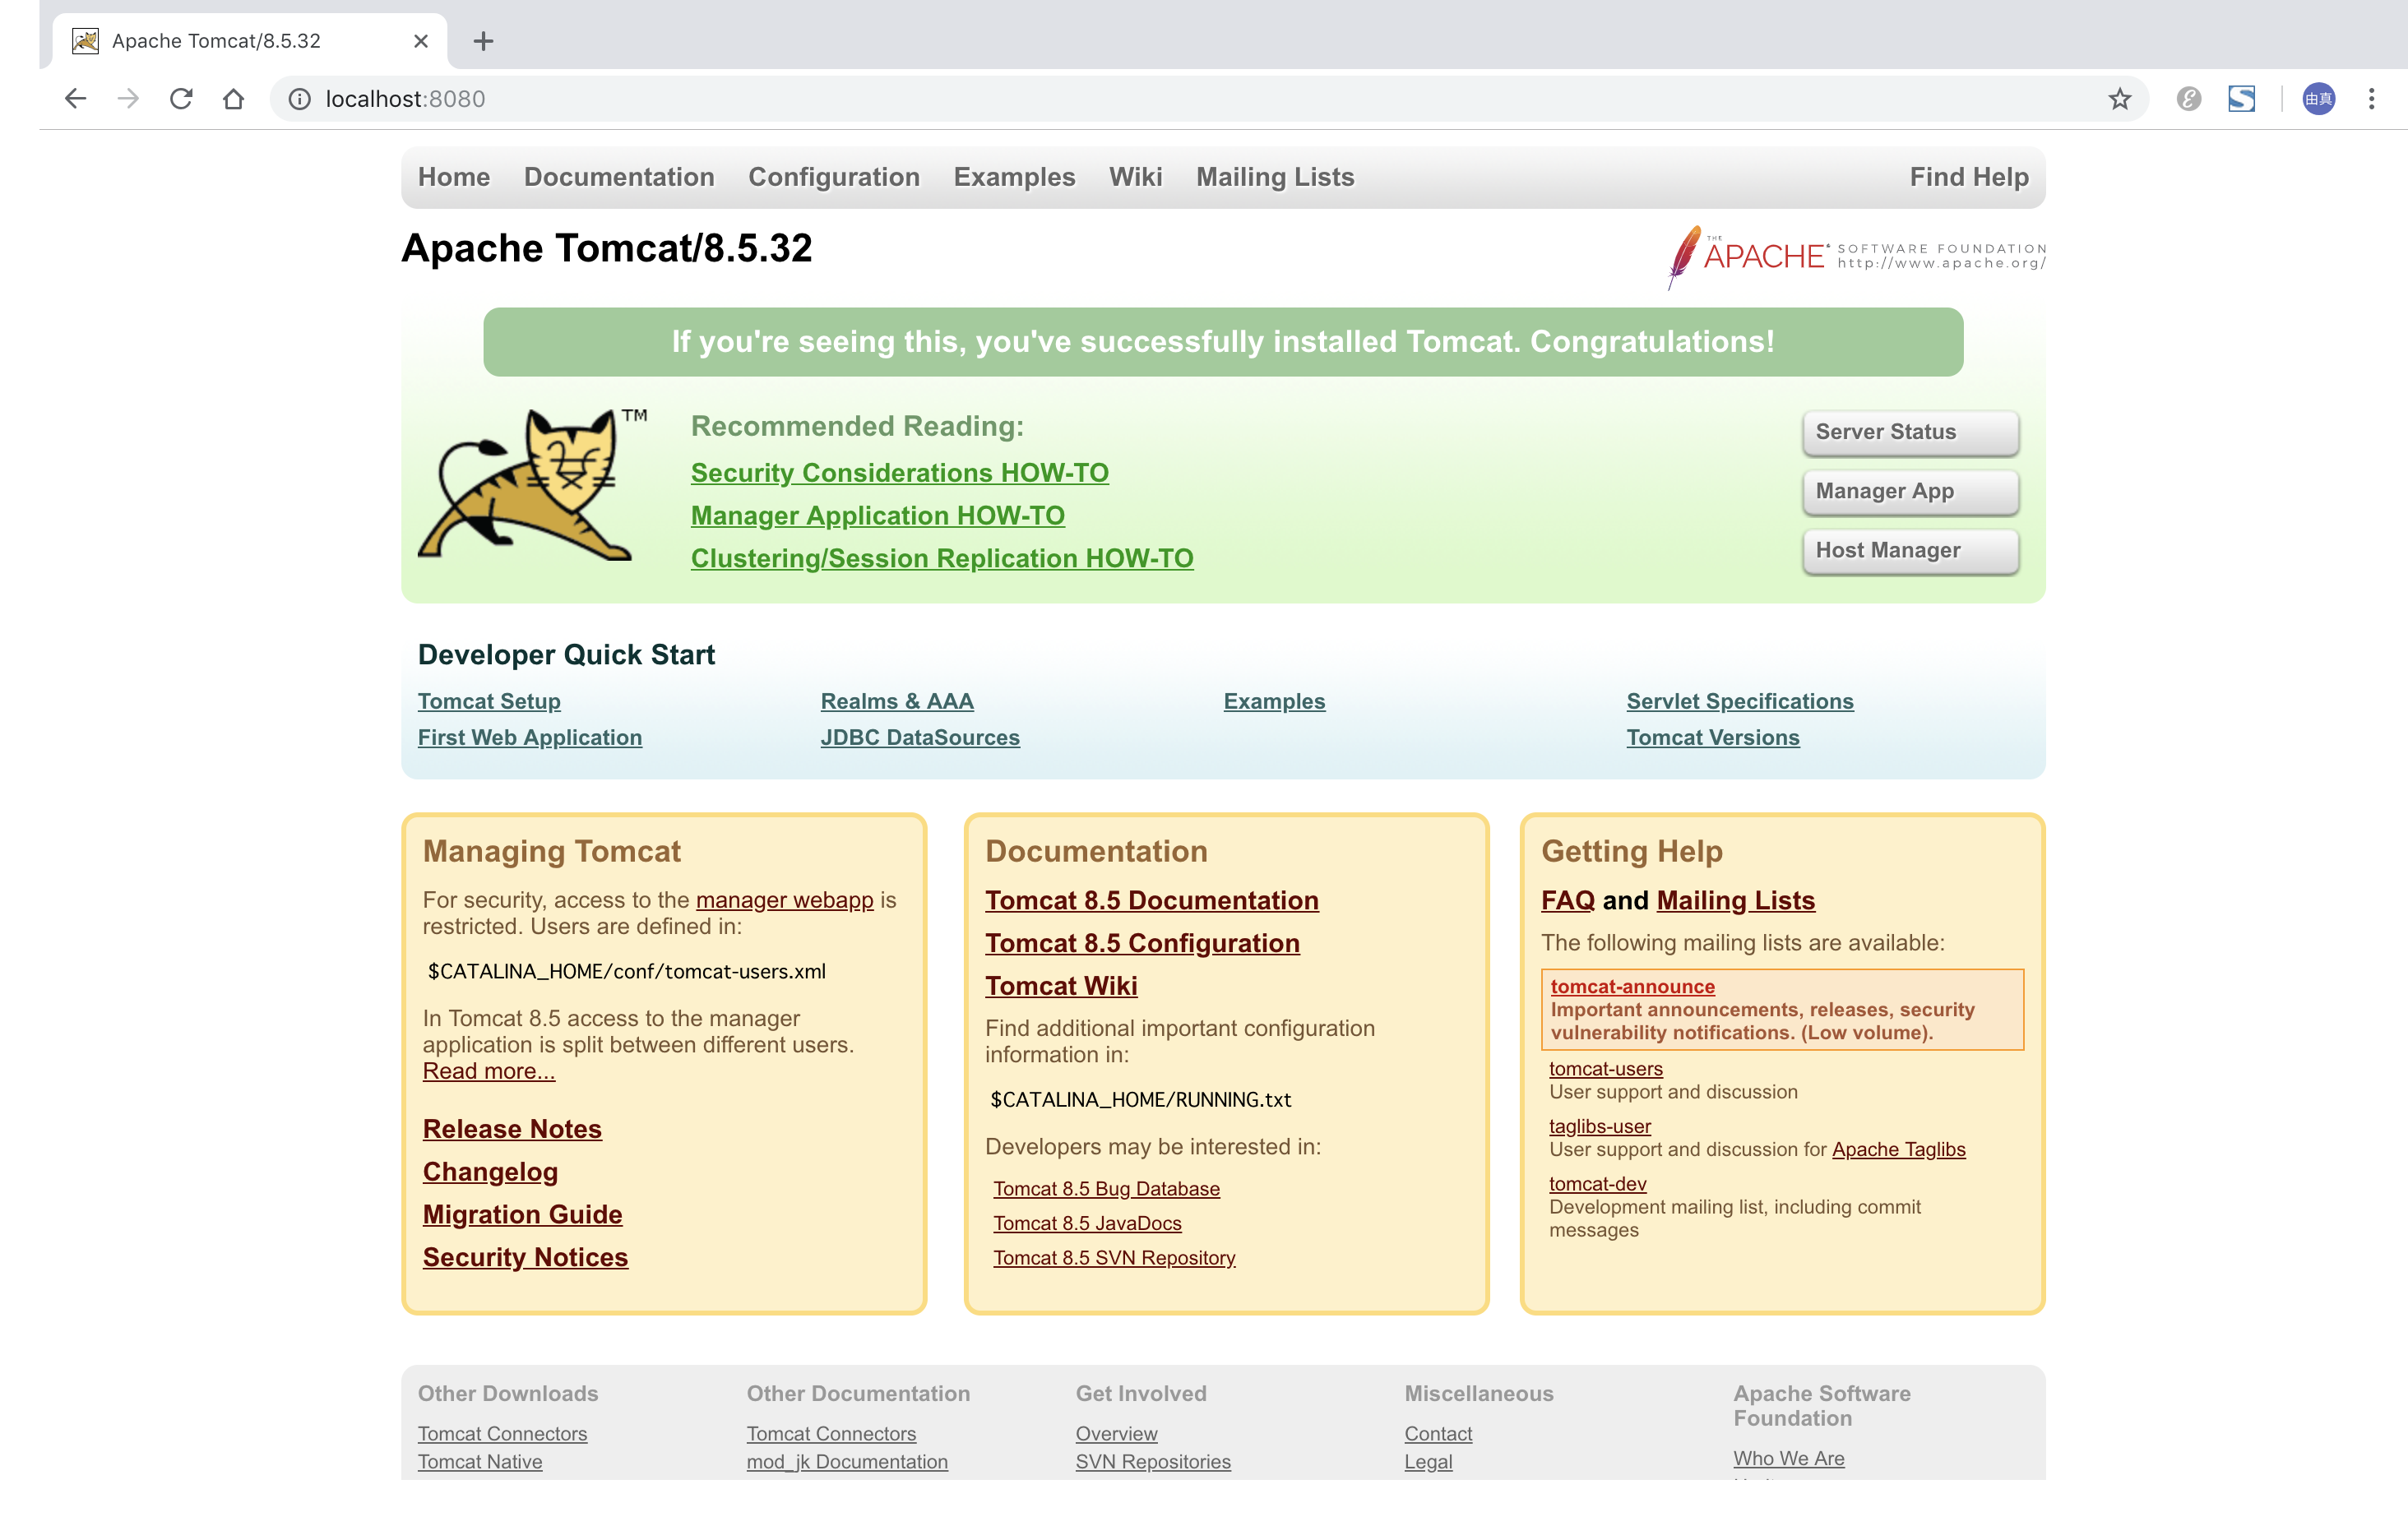Open Mailing Lists in the nav bar
This screenshot has height=1526, width=2408.
coord(1275,177)
